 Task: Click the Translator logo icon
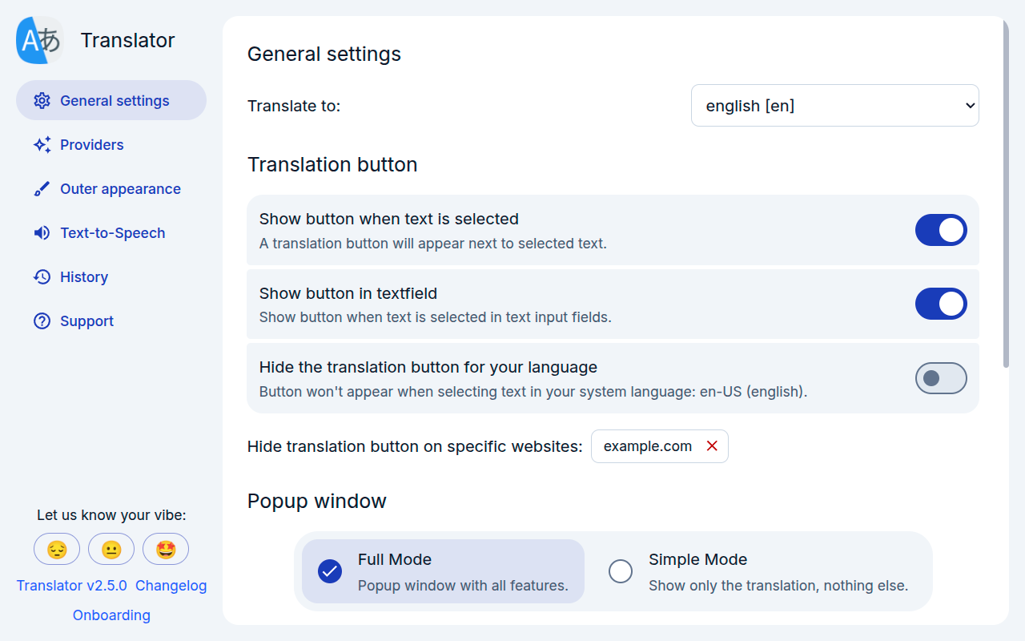point(40,40)
